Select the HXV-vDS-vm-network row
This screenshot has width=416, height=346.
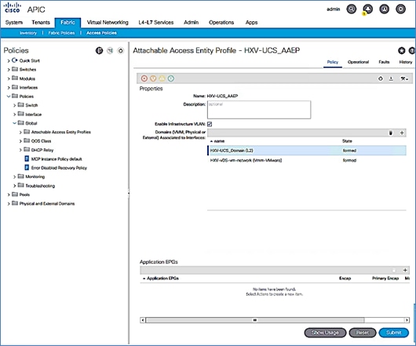307,160
